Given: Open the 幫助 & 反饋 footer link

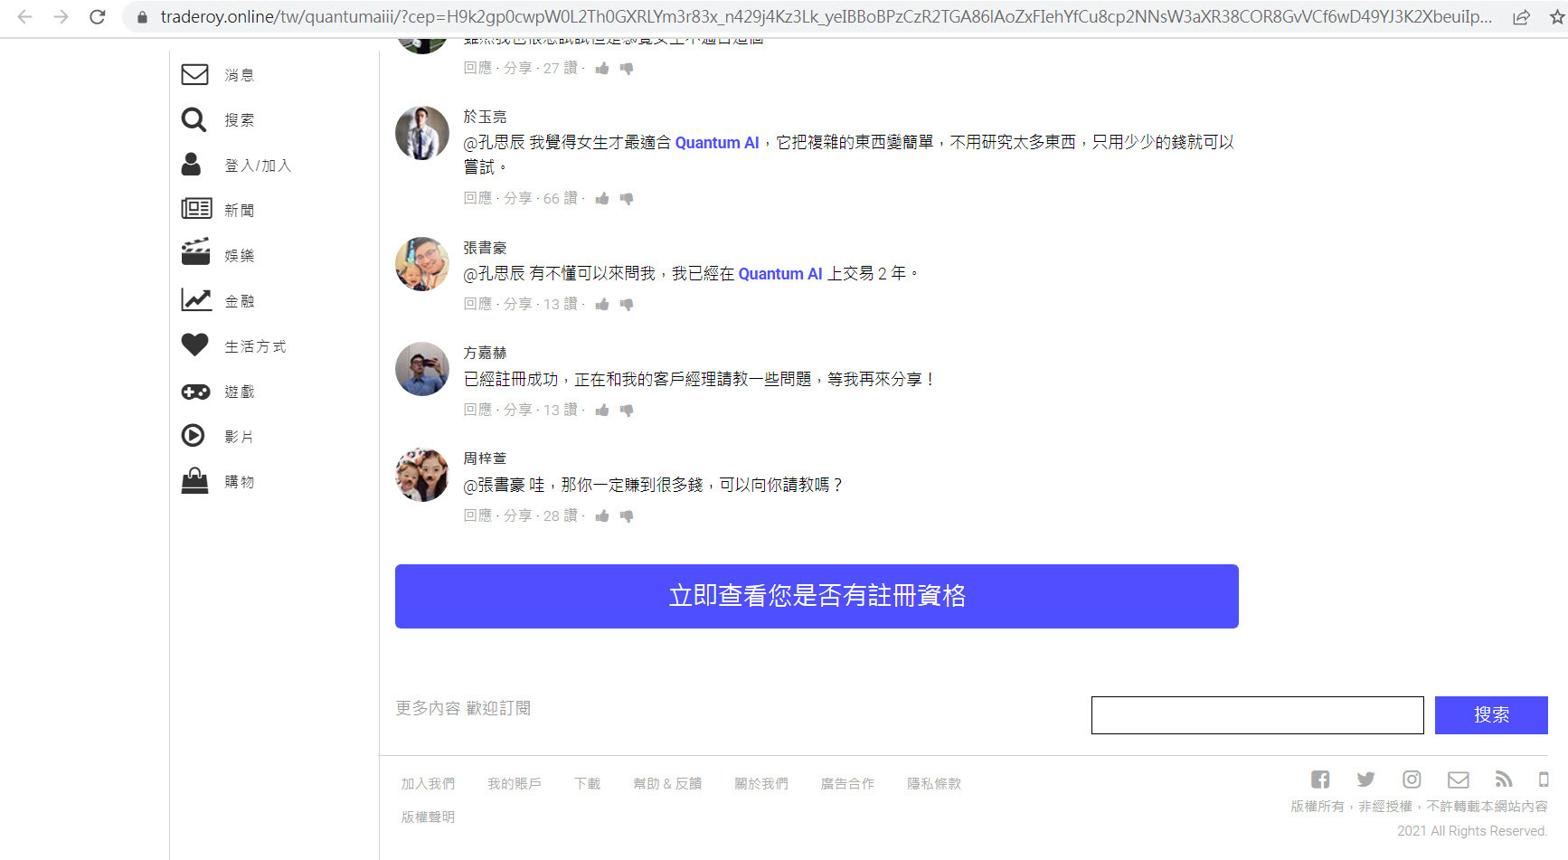Looking at the screenshot, I should [x=667, y=784].
